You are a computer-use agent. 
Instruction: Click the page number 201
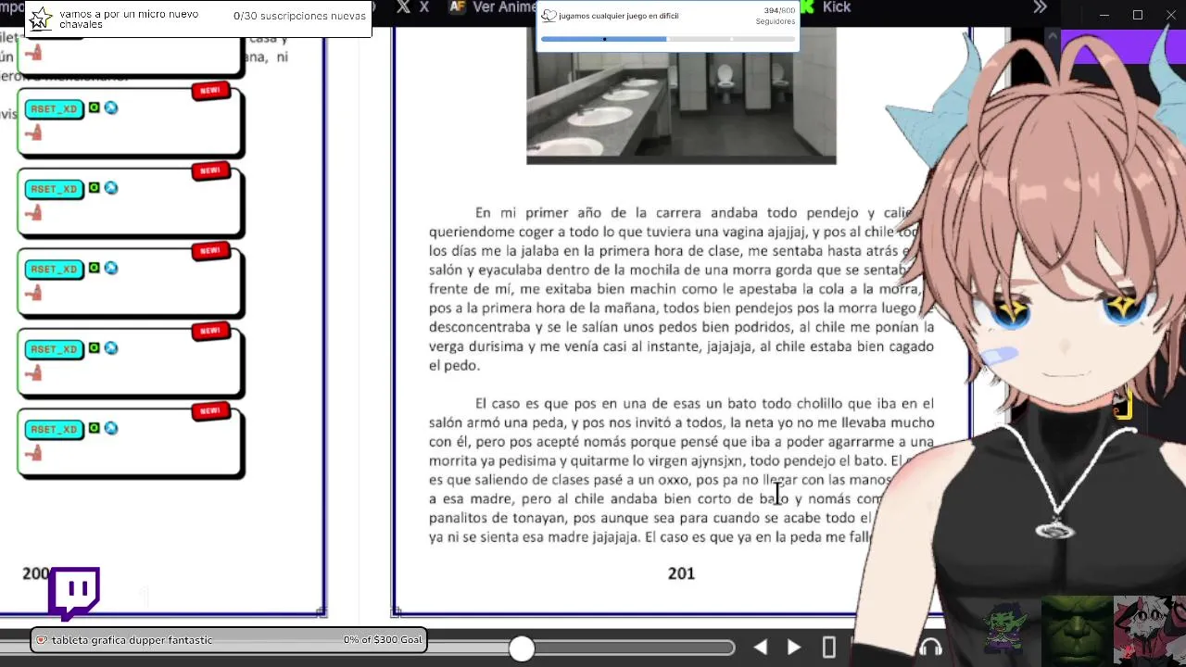681,573
